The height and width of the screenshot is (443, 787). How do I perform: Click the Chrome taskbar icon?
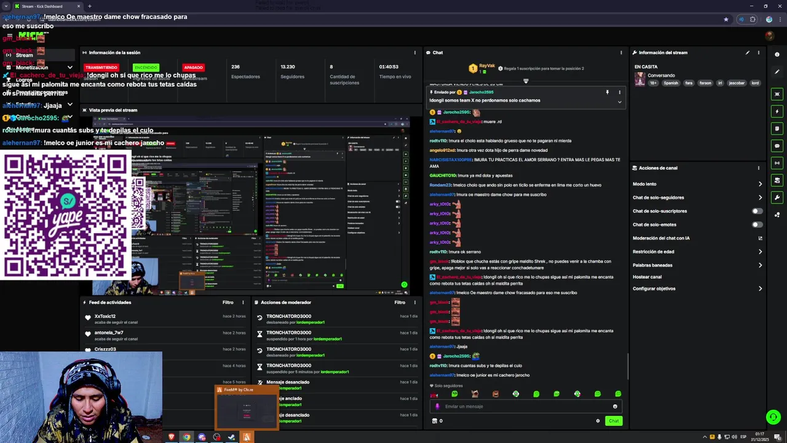(x=186, y=437)
